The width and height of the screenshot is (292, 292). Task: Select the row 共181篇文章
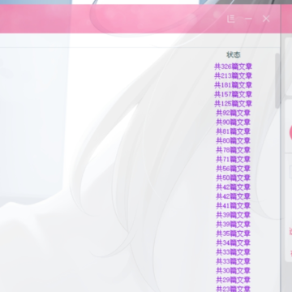(x=234, y=85)
